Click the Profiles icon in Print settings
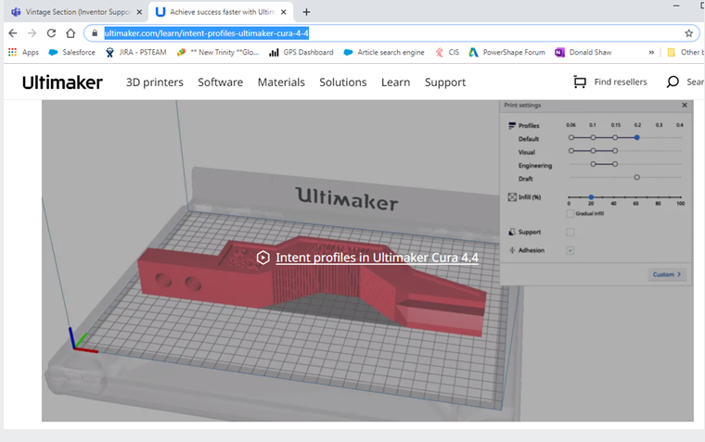The height and width of the screenshot is (442, 705). point(512,126)
